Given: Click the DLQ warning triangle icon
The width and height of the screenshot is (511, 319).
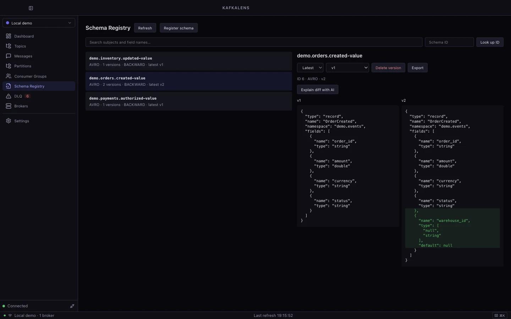Looking at the screenshot, I should [x=9, y=96].
